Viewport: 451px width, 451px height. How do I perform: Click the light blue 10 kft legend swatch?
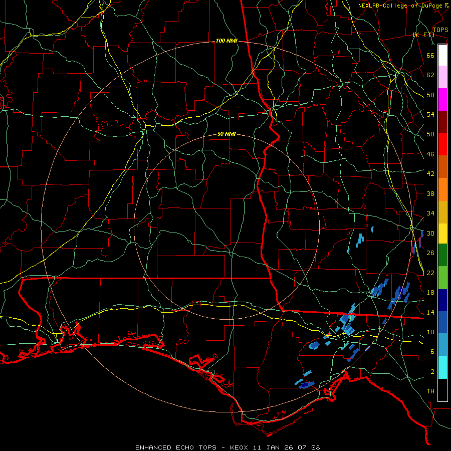tap(442, 344)
